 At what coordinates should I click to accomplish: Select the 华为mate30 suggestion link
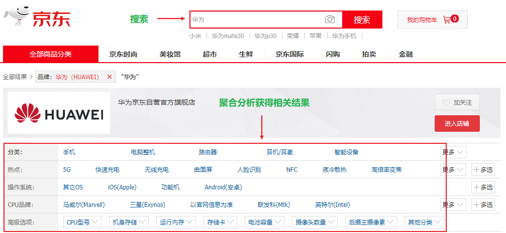tap(228, 36)
